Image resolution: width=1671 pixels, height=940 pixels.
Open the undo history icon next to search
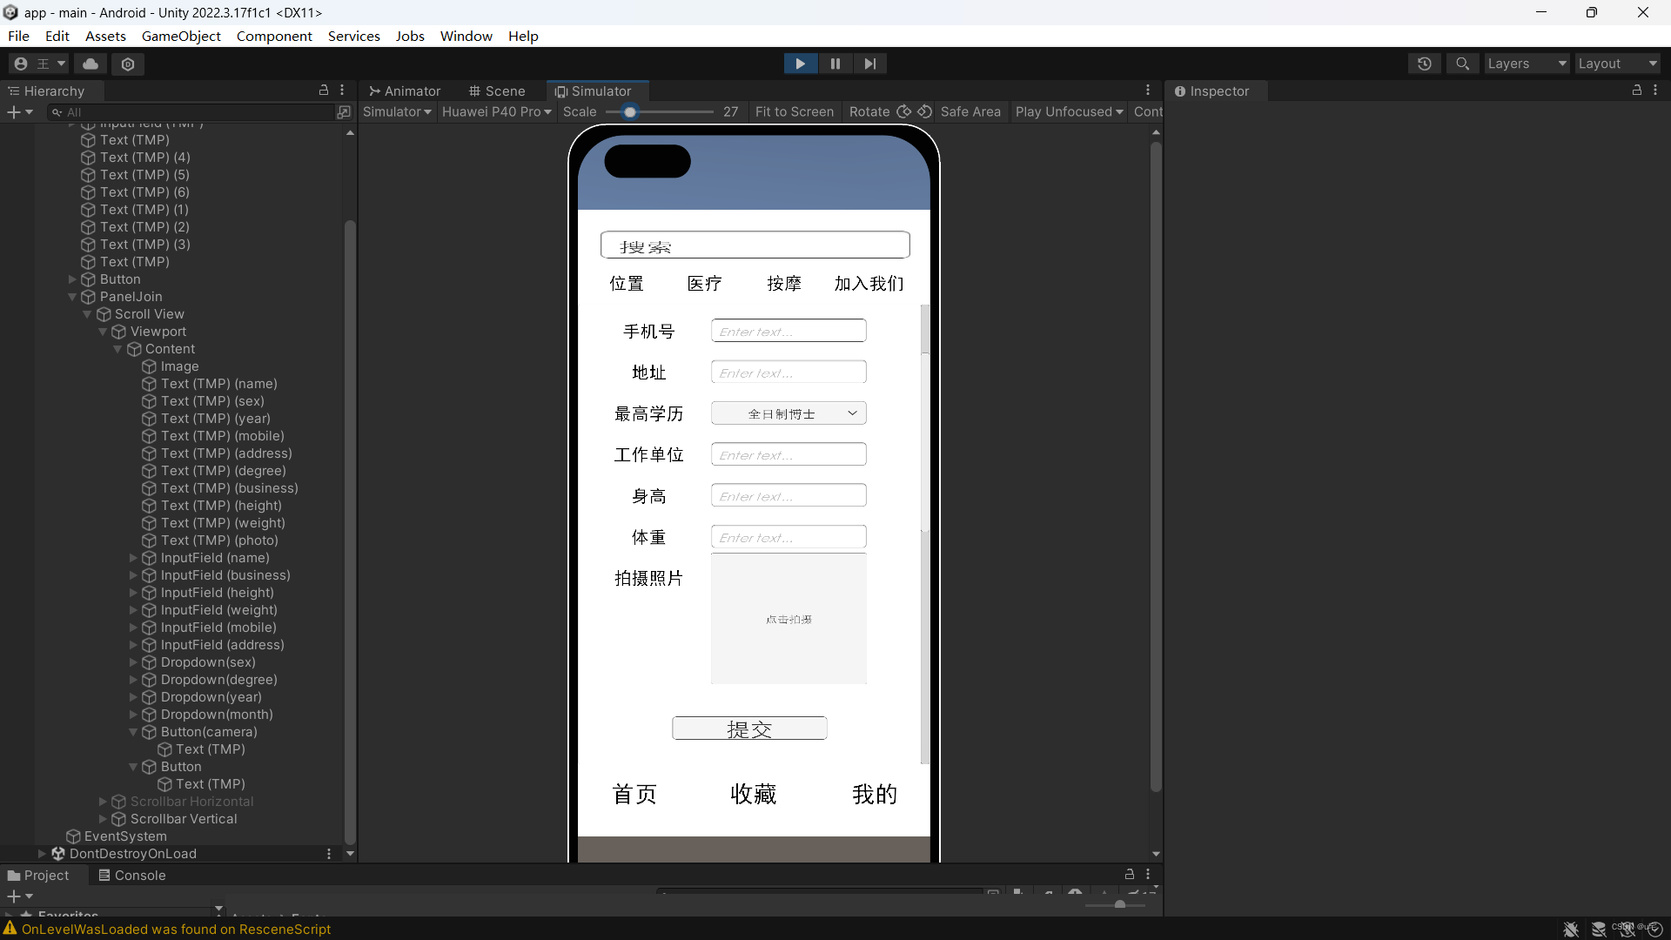1425,64
